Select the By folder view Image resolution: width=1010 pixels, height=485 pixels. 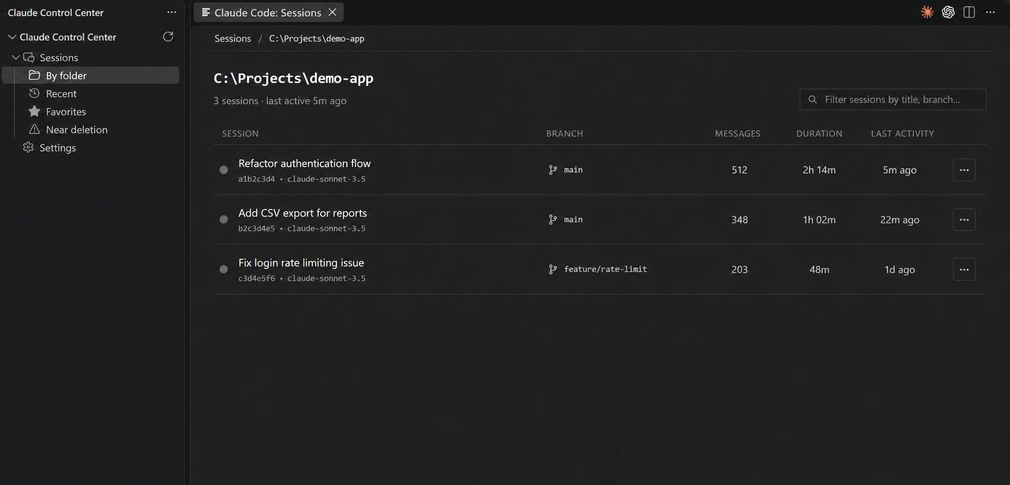pyautogui.click(x=90, y=75)
